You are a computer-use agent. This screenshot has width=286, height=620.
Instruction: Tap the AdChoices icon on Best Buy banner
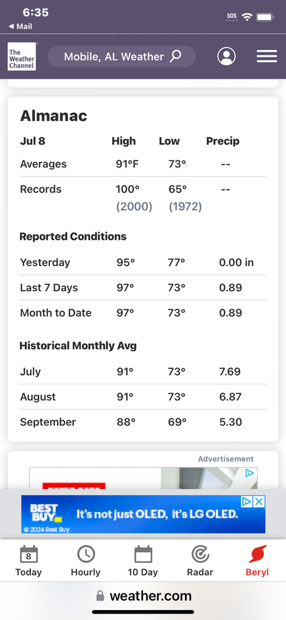coord(247,502)
